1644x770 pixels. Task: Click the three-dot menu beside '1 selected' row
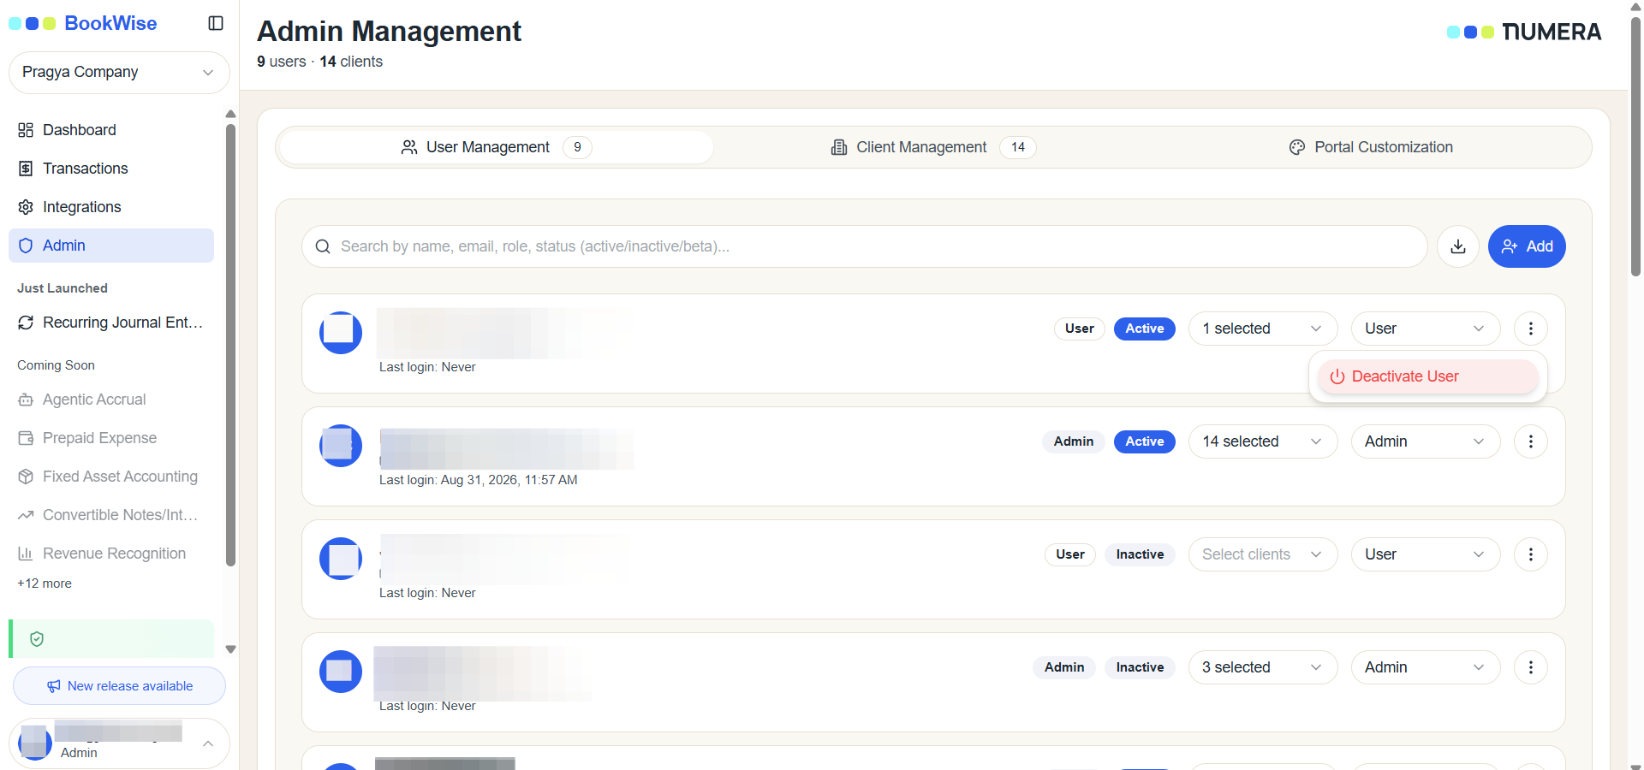coord(1531,329)
